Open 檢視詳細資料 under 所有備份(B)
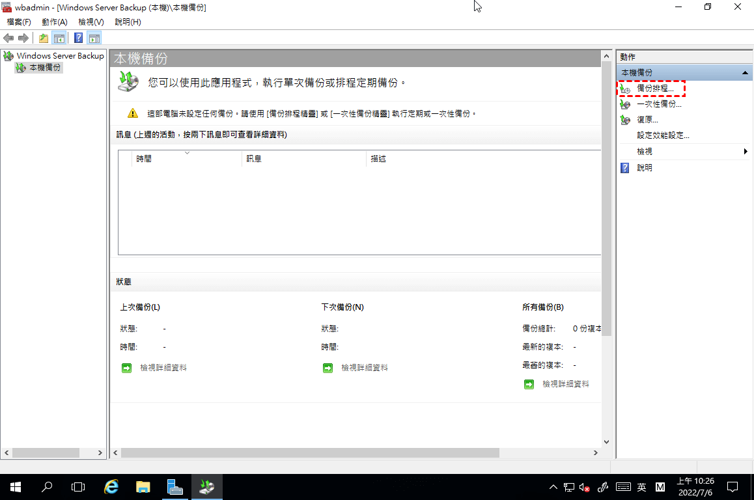 coord(565,384)
